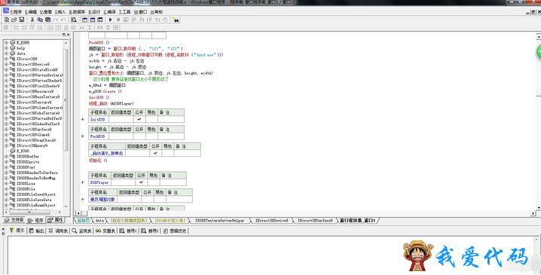Screen dimensions: 541x275
Task: Select ID3DXFile in the program tree
Action: (x=26, y=189)
